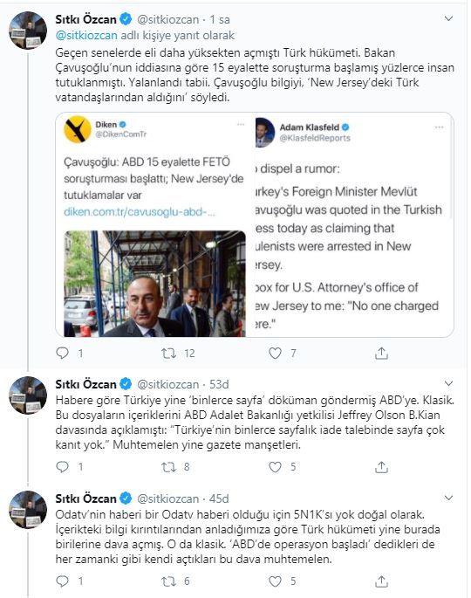
Task: Retweet the Odatv tweet with 6 retweets
Action: [x=168, y=581]
